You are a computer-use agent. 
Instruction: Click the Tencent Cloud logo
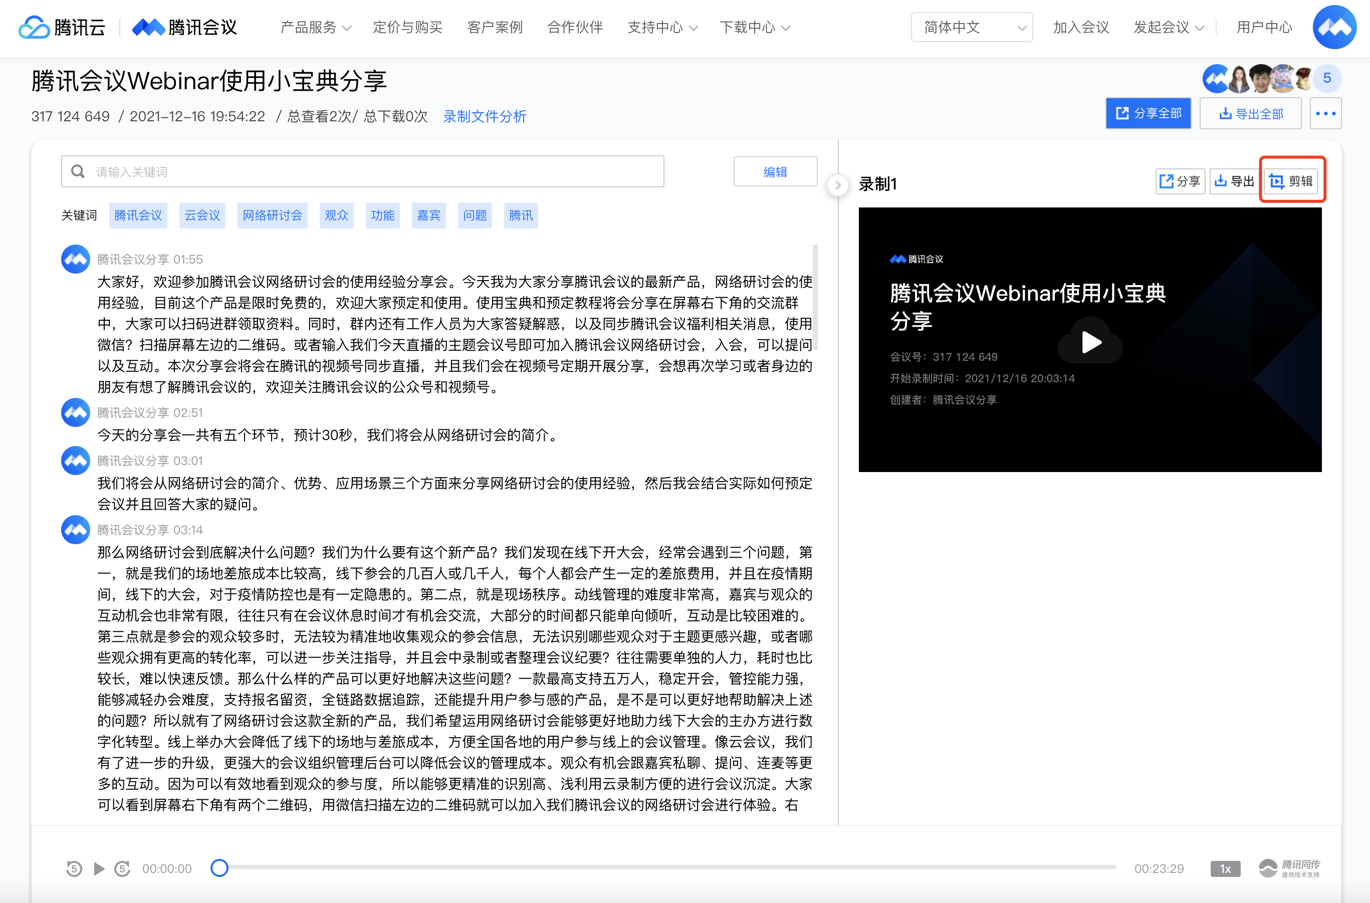click(62, 27)
